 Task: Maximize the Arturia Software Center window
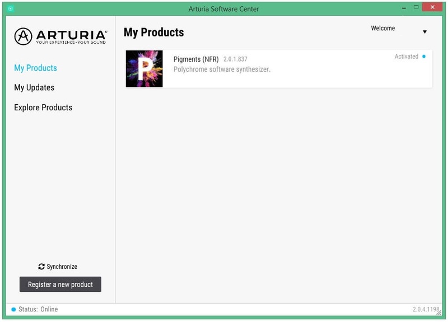(x=416, y=7)
